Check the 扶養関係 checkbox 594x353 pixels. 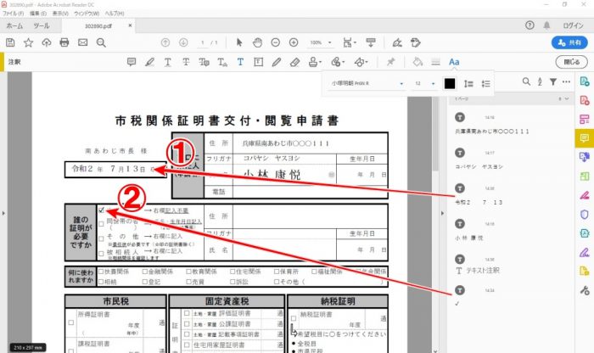tap(101, 272)
